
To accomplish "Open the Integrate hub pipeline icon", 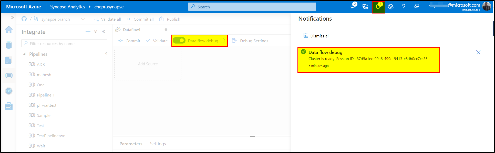I will pyautogui.click(x=9, y=75).
